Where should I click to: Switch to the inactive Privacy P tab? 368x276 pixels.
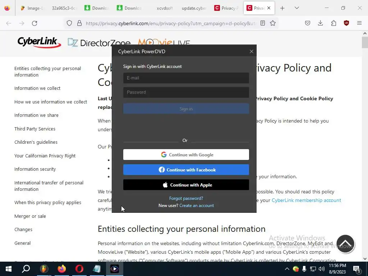pos(226,8)
